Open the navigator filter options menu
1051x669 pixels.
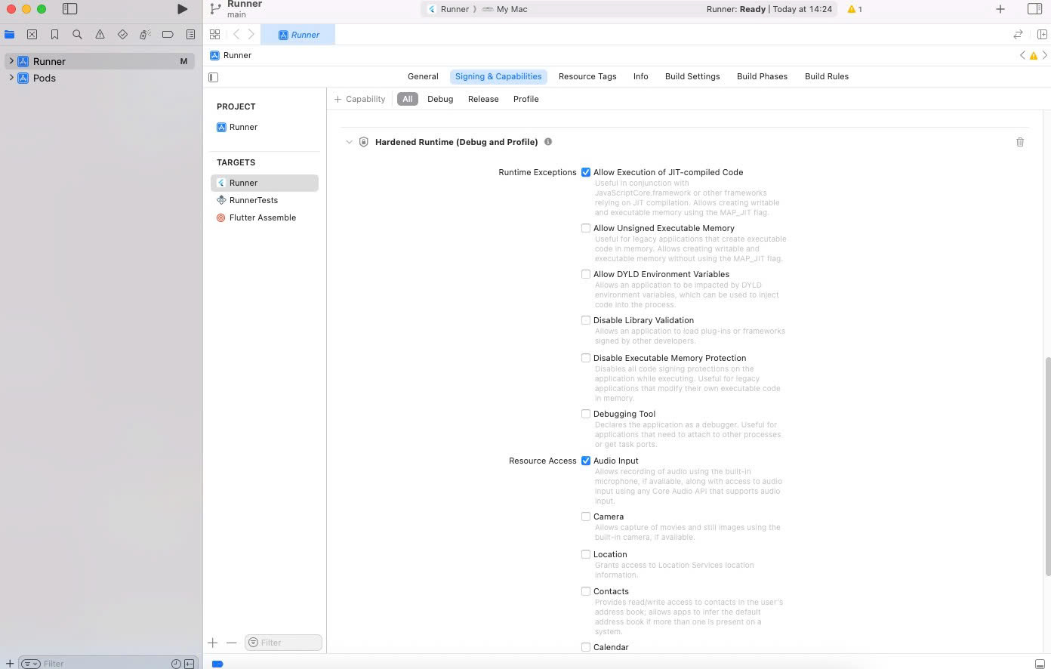coord(30,664)
